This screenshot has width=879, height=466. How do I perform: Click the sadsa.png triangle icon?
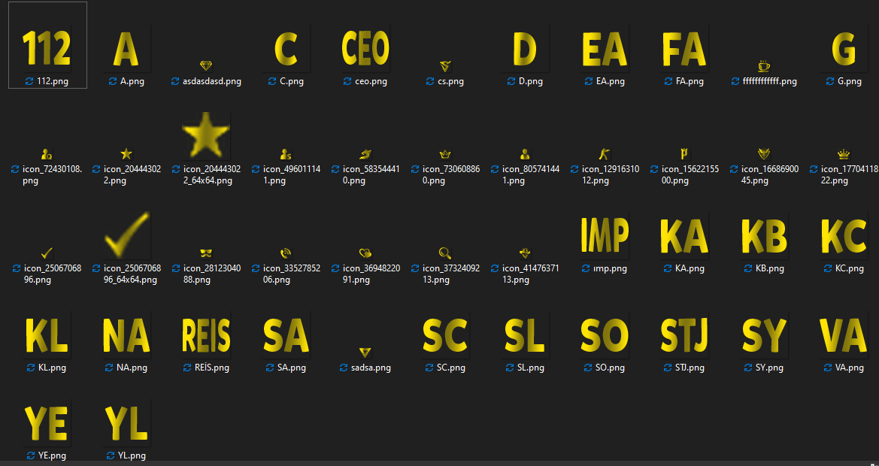pyautogui.click(x=365, y=353)
